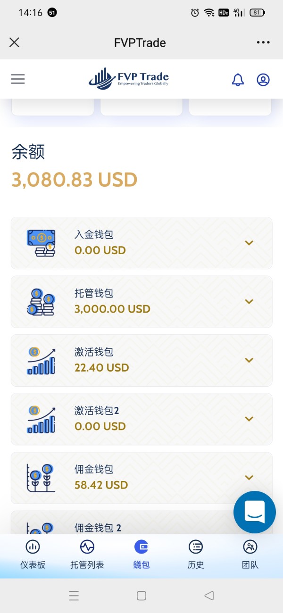283x613 pixels.
Task: Tap the 佣金钱包 plant coins icon
Action: (x=41, y=478)
